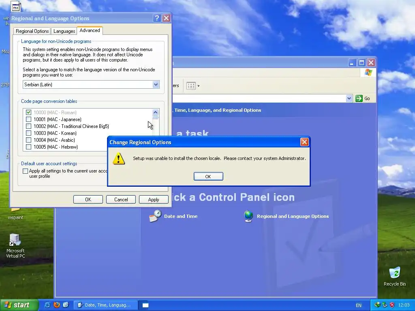Switch to the Languages tab
Screen dimensions: 415x311
click(x=64, y=31)
